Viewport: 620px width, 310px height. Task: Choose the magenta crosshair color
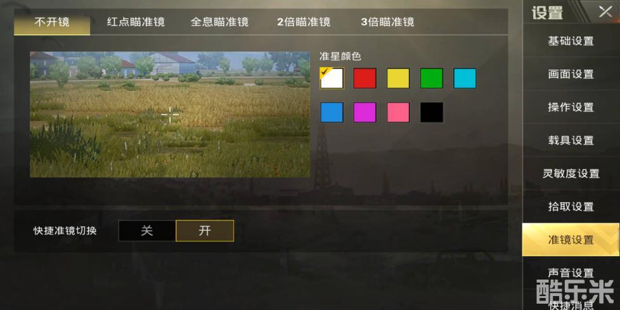tap(365, 112)
